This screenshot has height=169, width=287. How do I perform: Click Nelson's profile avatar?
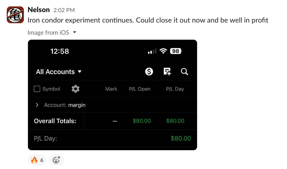tap(15, 15)
